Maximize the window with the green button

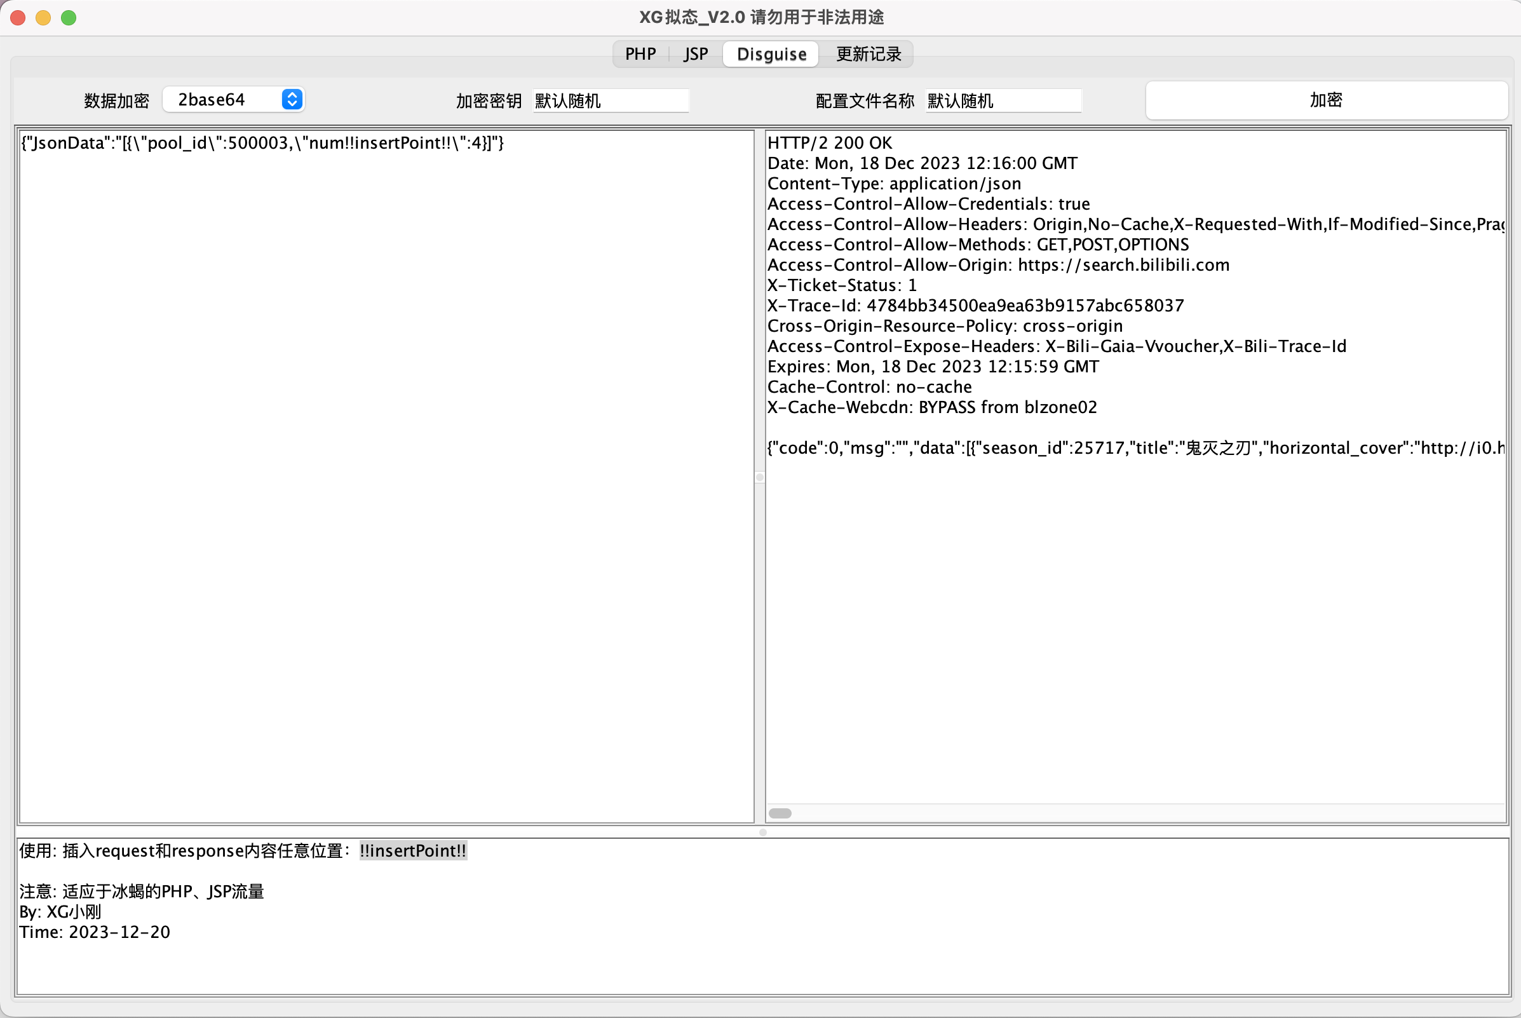click(x=69, y=18)
